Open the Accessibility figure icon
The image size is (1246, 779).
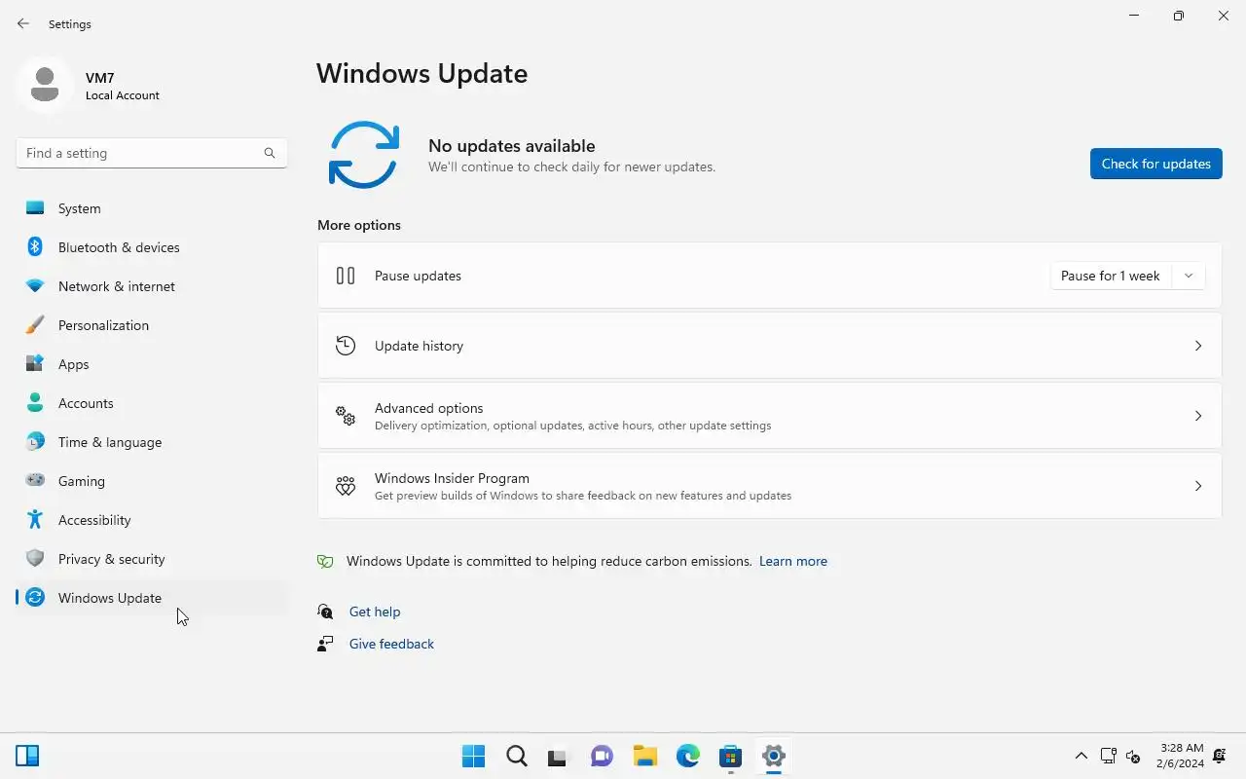click(35, 520)
